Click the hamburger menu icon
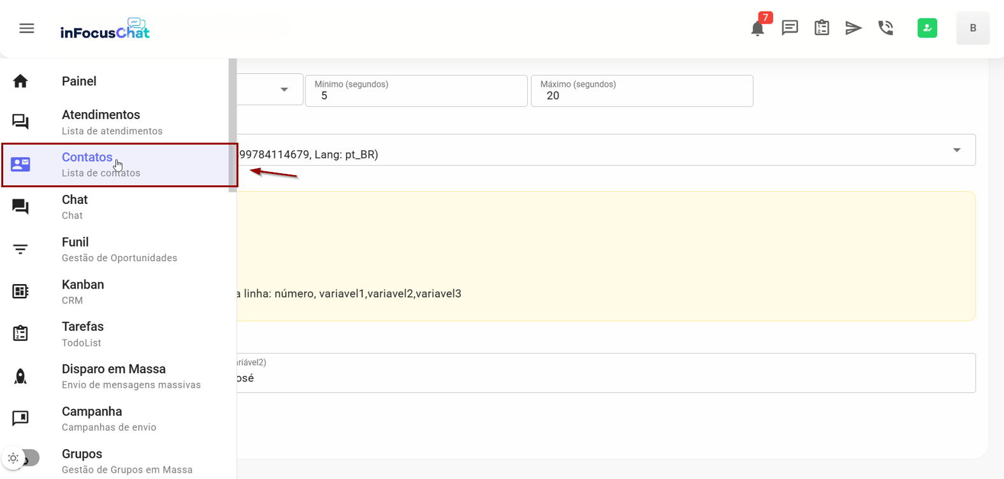Screen dimensions: 1004x479 [x=27, y=29]
